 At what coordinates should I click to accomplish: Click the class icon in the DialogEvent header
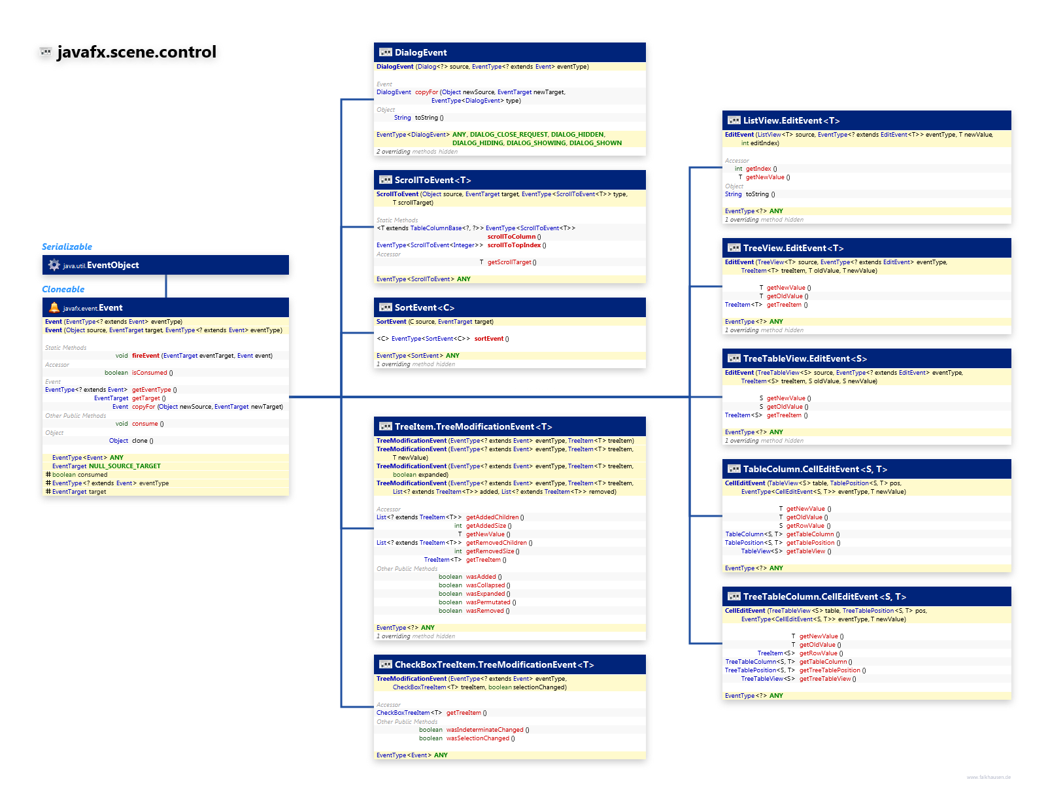386,52
